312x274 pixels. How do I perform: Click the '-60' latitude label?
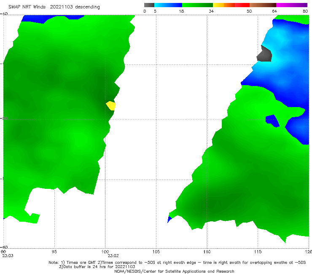pos(4,247)
